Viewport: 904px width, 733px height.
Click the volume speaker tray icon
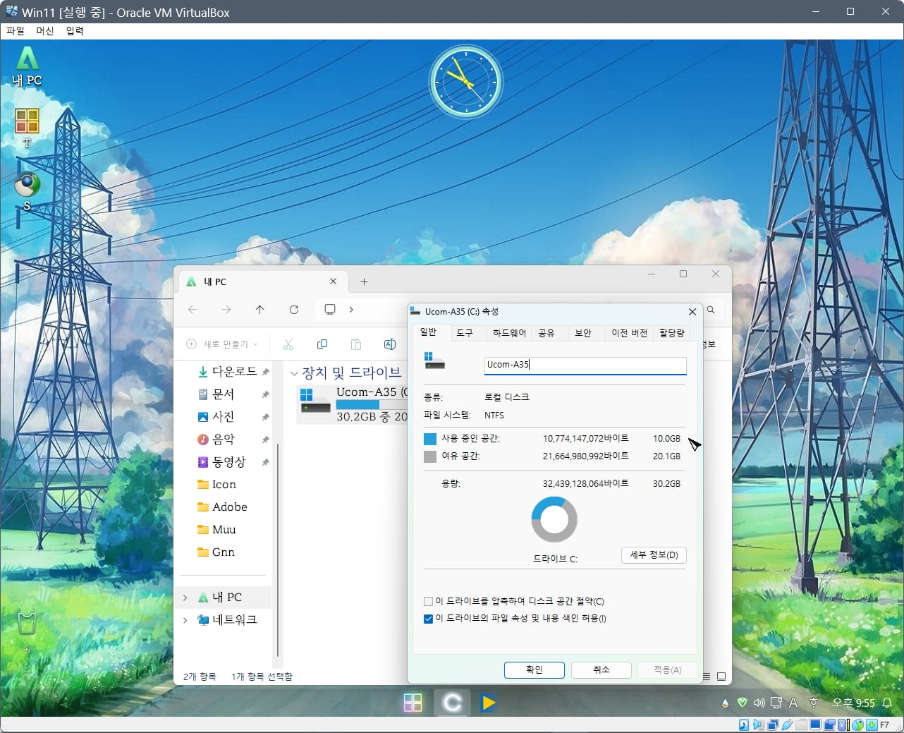pyautogui.click(x=759, y=703)
